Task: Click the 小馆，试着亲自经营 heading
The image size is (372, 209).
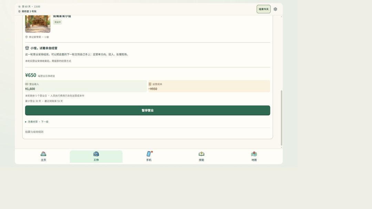Action: [44, 48]
